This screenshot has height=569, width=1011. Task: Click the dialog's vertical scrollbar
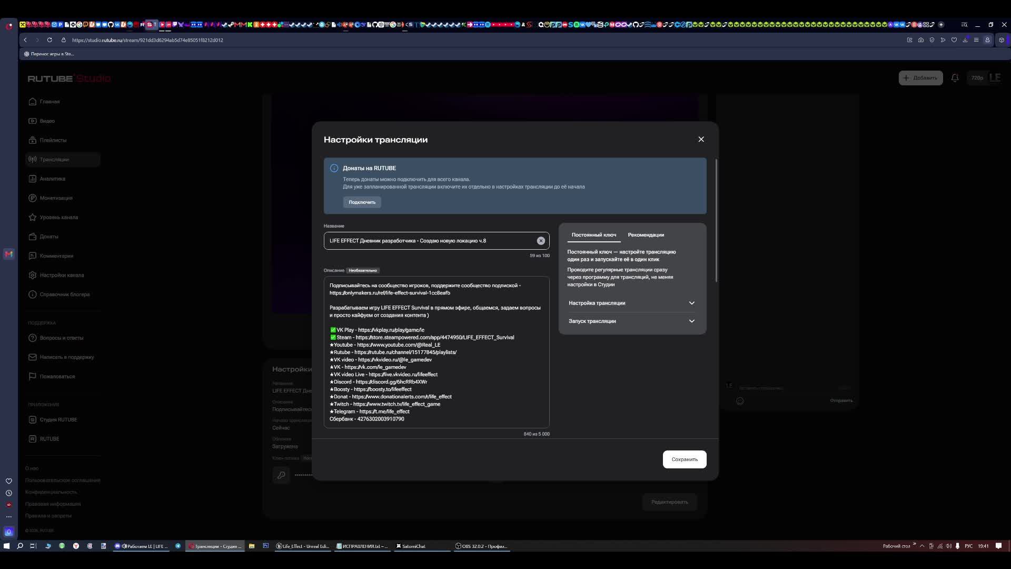[716, 220]
